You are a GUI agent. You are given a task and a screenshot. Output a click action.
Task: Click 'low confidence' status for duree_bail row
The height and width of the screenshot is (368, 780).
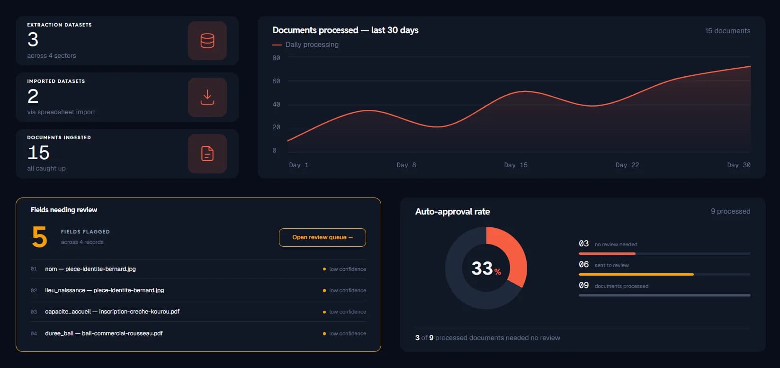tap(344, 333)
